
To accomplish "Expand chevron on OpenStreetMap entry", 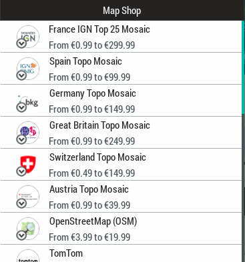I will 21,235.
